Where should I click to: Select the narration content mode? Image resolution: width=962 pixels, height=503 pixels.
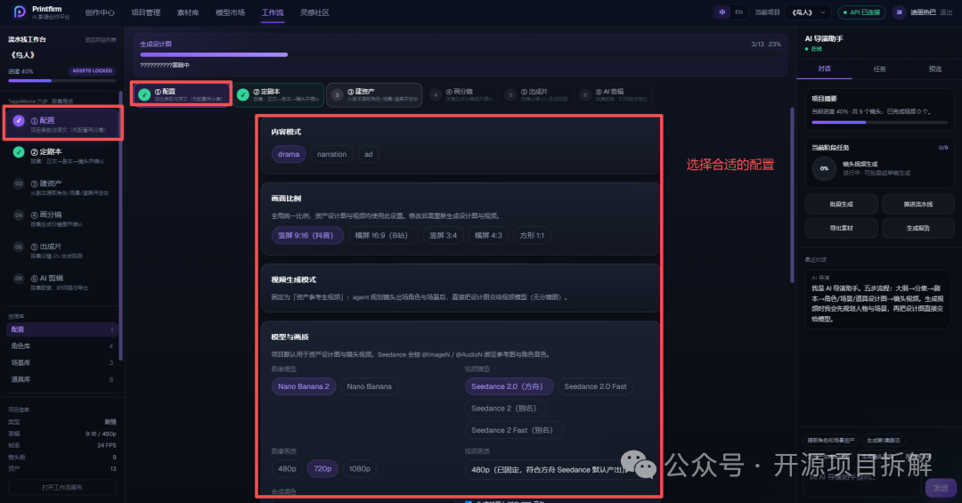coord(332,154)
